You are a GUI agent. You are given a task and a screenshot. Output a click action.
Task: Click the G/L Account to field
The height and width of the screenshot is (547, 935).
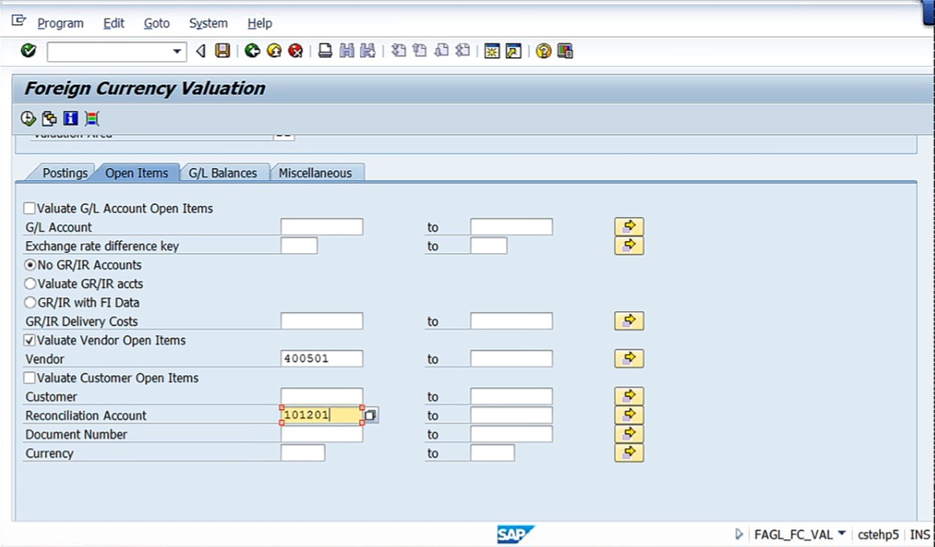[x=511, y=227]
